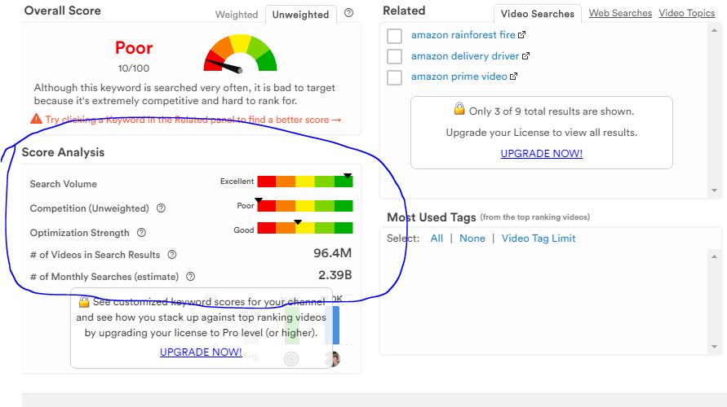Image resolution: width=727 pixels, height=407 pixels.
Task: Click the Overall Score gauge meter
Action: [x=240, y=53]
